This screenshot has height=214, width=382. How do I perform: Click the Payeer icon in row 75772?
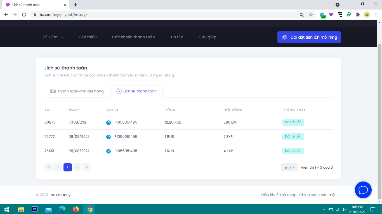(109, 137)
